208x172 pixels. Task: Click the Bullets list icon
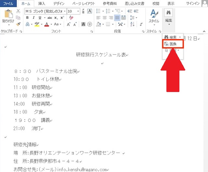pos(98,11)
